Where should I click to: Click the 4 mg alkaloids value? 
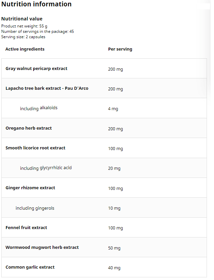113,109
